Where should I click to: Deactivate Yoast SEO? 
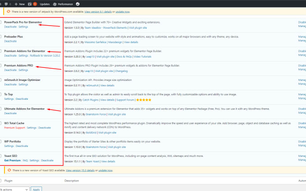[47, 160]
